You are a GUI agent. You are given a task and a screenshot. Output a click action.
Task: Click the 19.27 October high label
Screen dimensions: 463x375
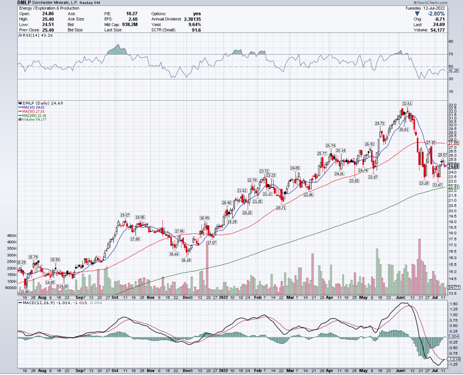(125, 215)
